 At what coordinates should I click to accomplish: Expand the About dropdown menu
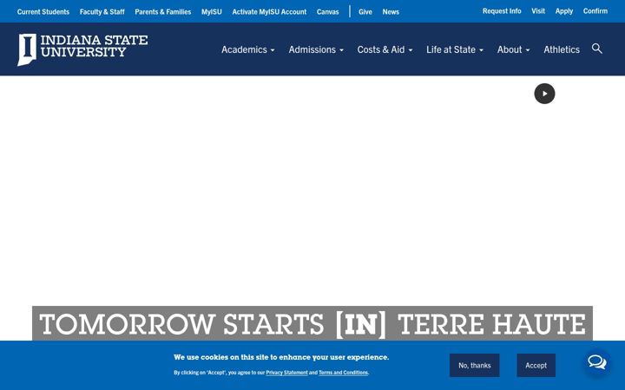point(513,49)
